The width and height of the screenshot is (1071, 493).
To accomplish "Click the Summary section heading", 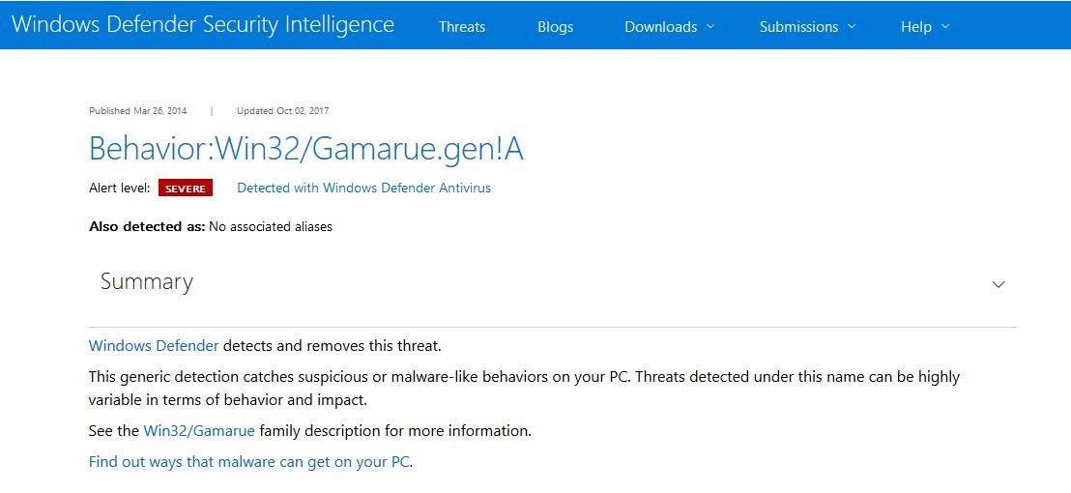I will (x=147, y=281).
